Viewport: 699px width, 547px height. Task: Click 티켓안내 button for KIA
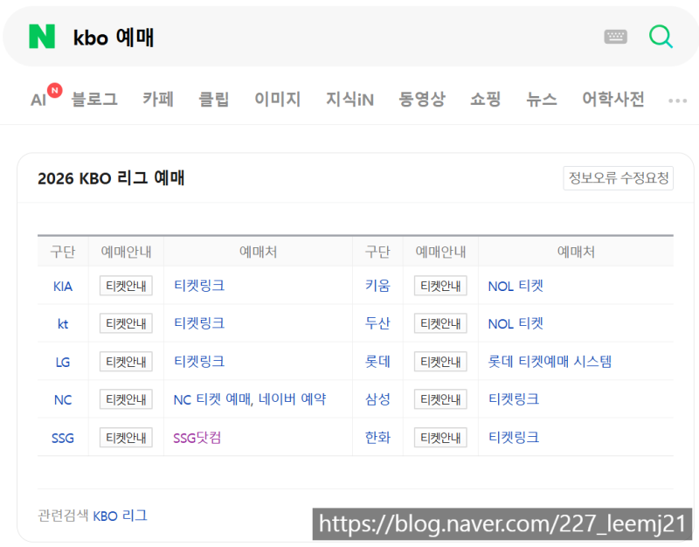tap(126, 286)
